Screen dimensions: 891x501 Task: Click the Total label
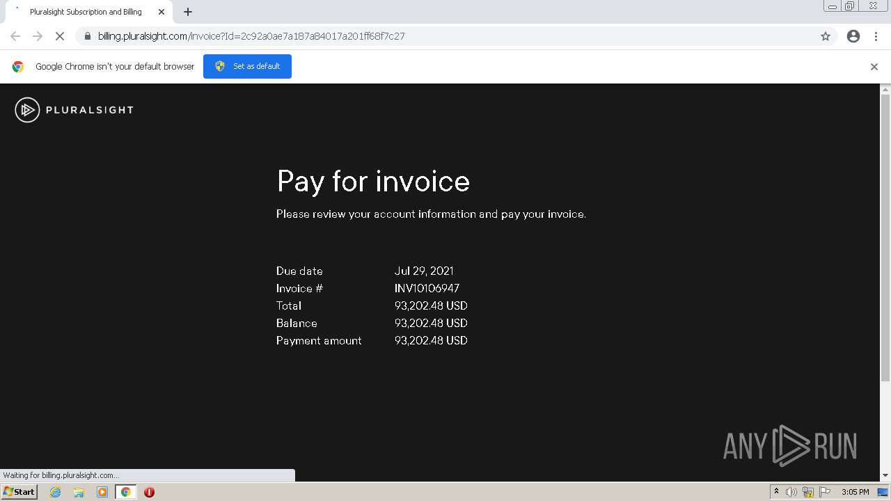(289, 305)
